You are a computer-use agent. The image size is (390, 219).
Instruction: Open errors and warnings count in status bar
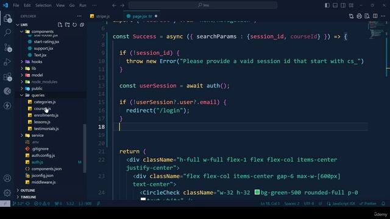pos(42,204)
